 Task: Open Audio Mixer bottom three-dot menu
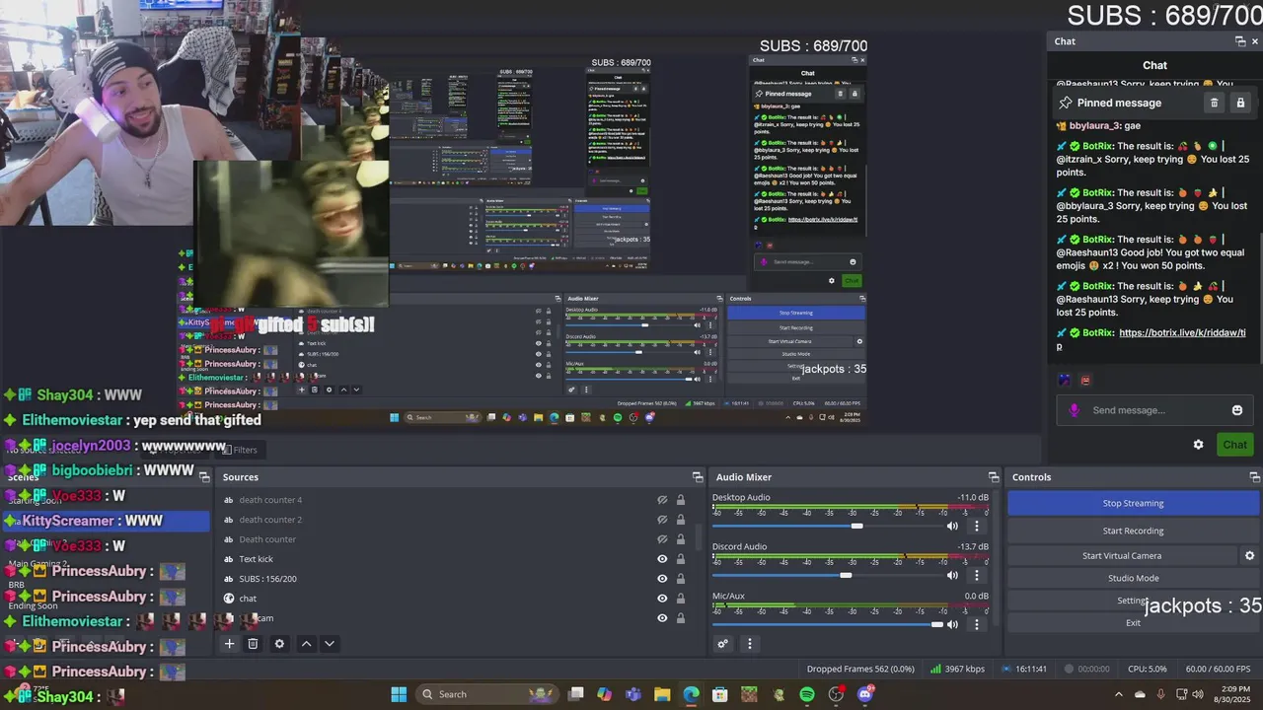[749, 644]
